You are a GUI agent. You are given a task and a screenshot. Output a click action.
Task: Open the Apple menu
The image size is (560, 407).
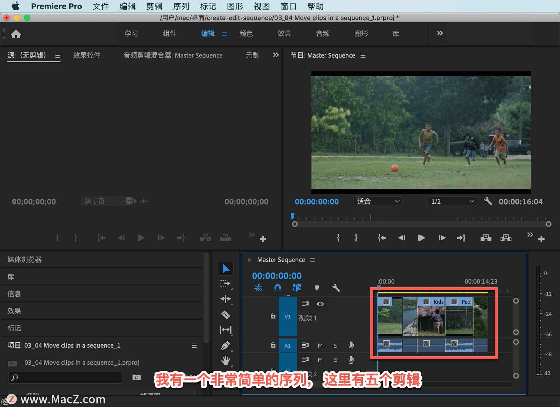15,6
